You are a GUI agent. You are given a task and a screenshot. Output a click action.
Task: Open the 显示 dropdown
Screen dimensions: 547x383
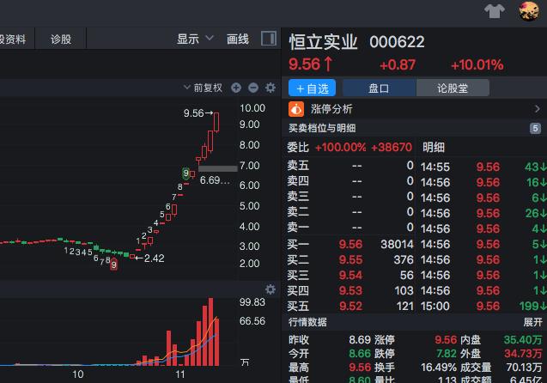click(195, 39)
